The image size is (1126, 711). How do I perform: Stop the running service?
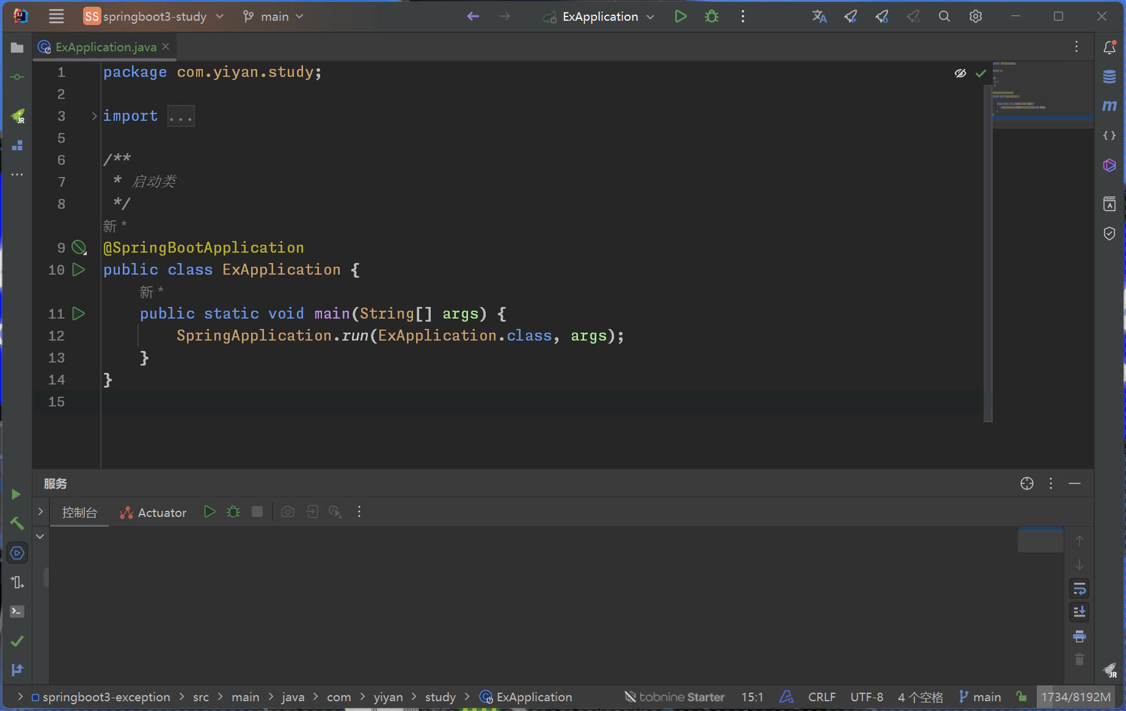(x=257, y=511)
